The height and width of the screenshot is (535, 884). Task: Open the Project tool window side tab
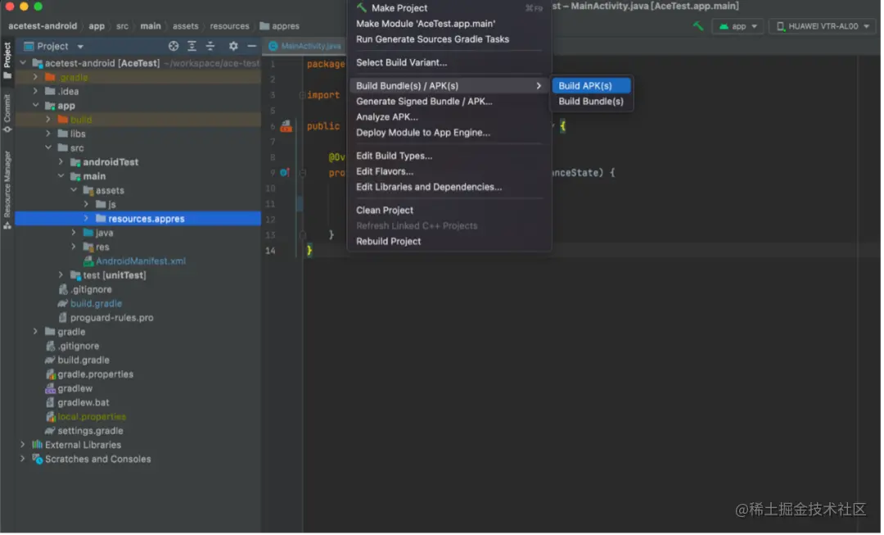pos(7,59)
